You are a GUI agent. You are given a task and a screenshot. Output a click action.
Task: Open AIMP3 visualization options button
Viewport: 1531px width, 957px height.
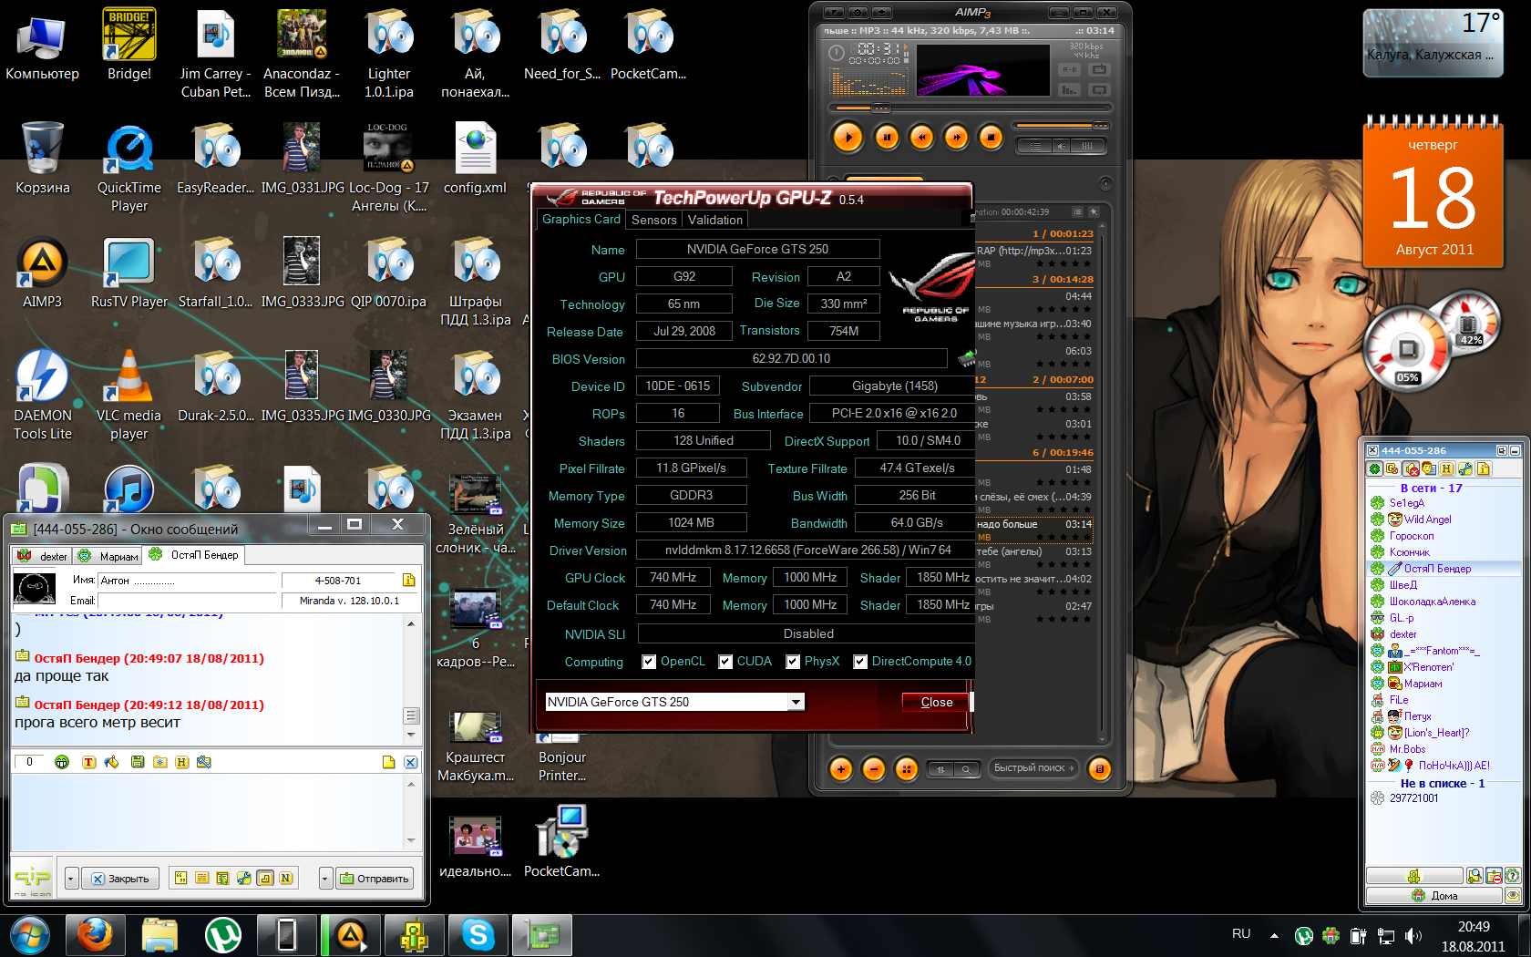1069,89
